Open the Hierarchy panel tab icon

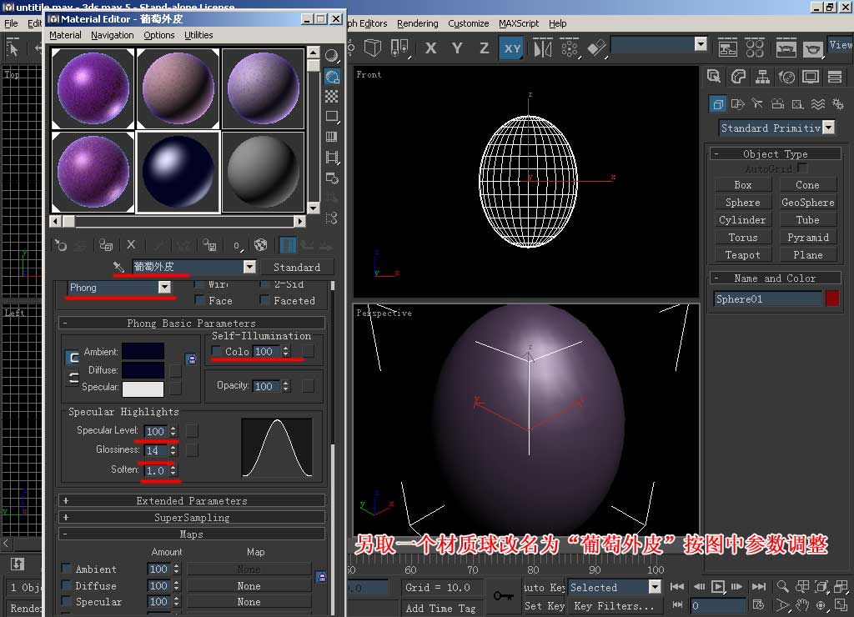click(x=762, y=77)
